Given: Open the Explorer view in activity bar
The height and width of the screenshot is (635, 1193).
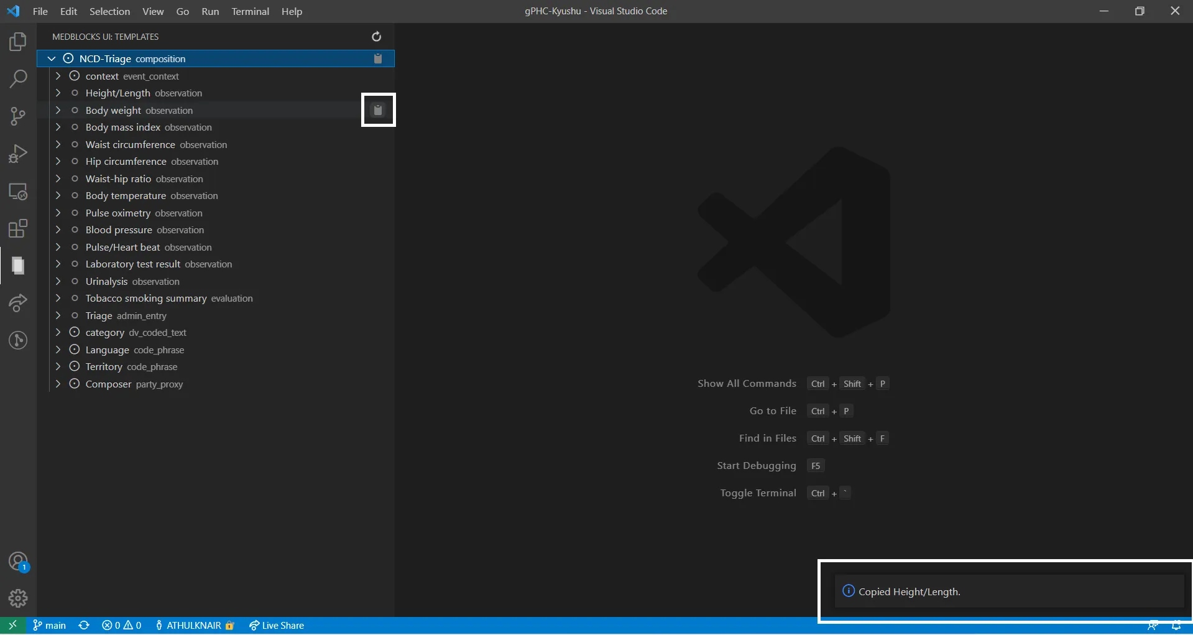Looking at the screenshot, I should point(18,42).
